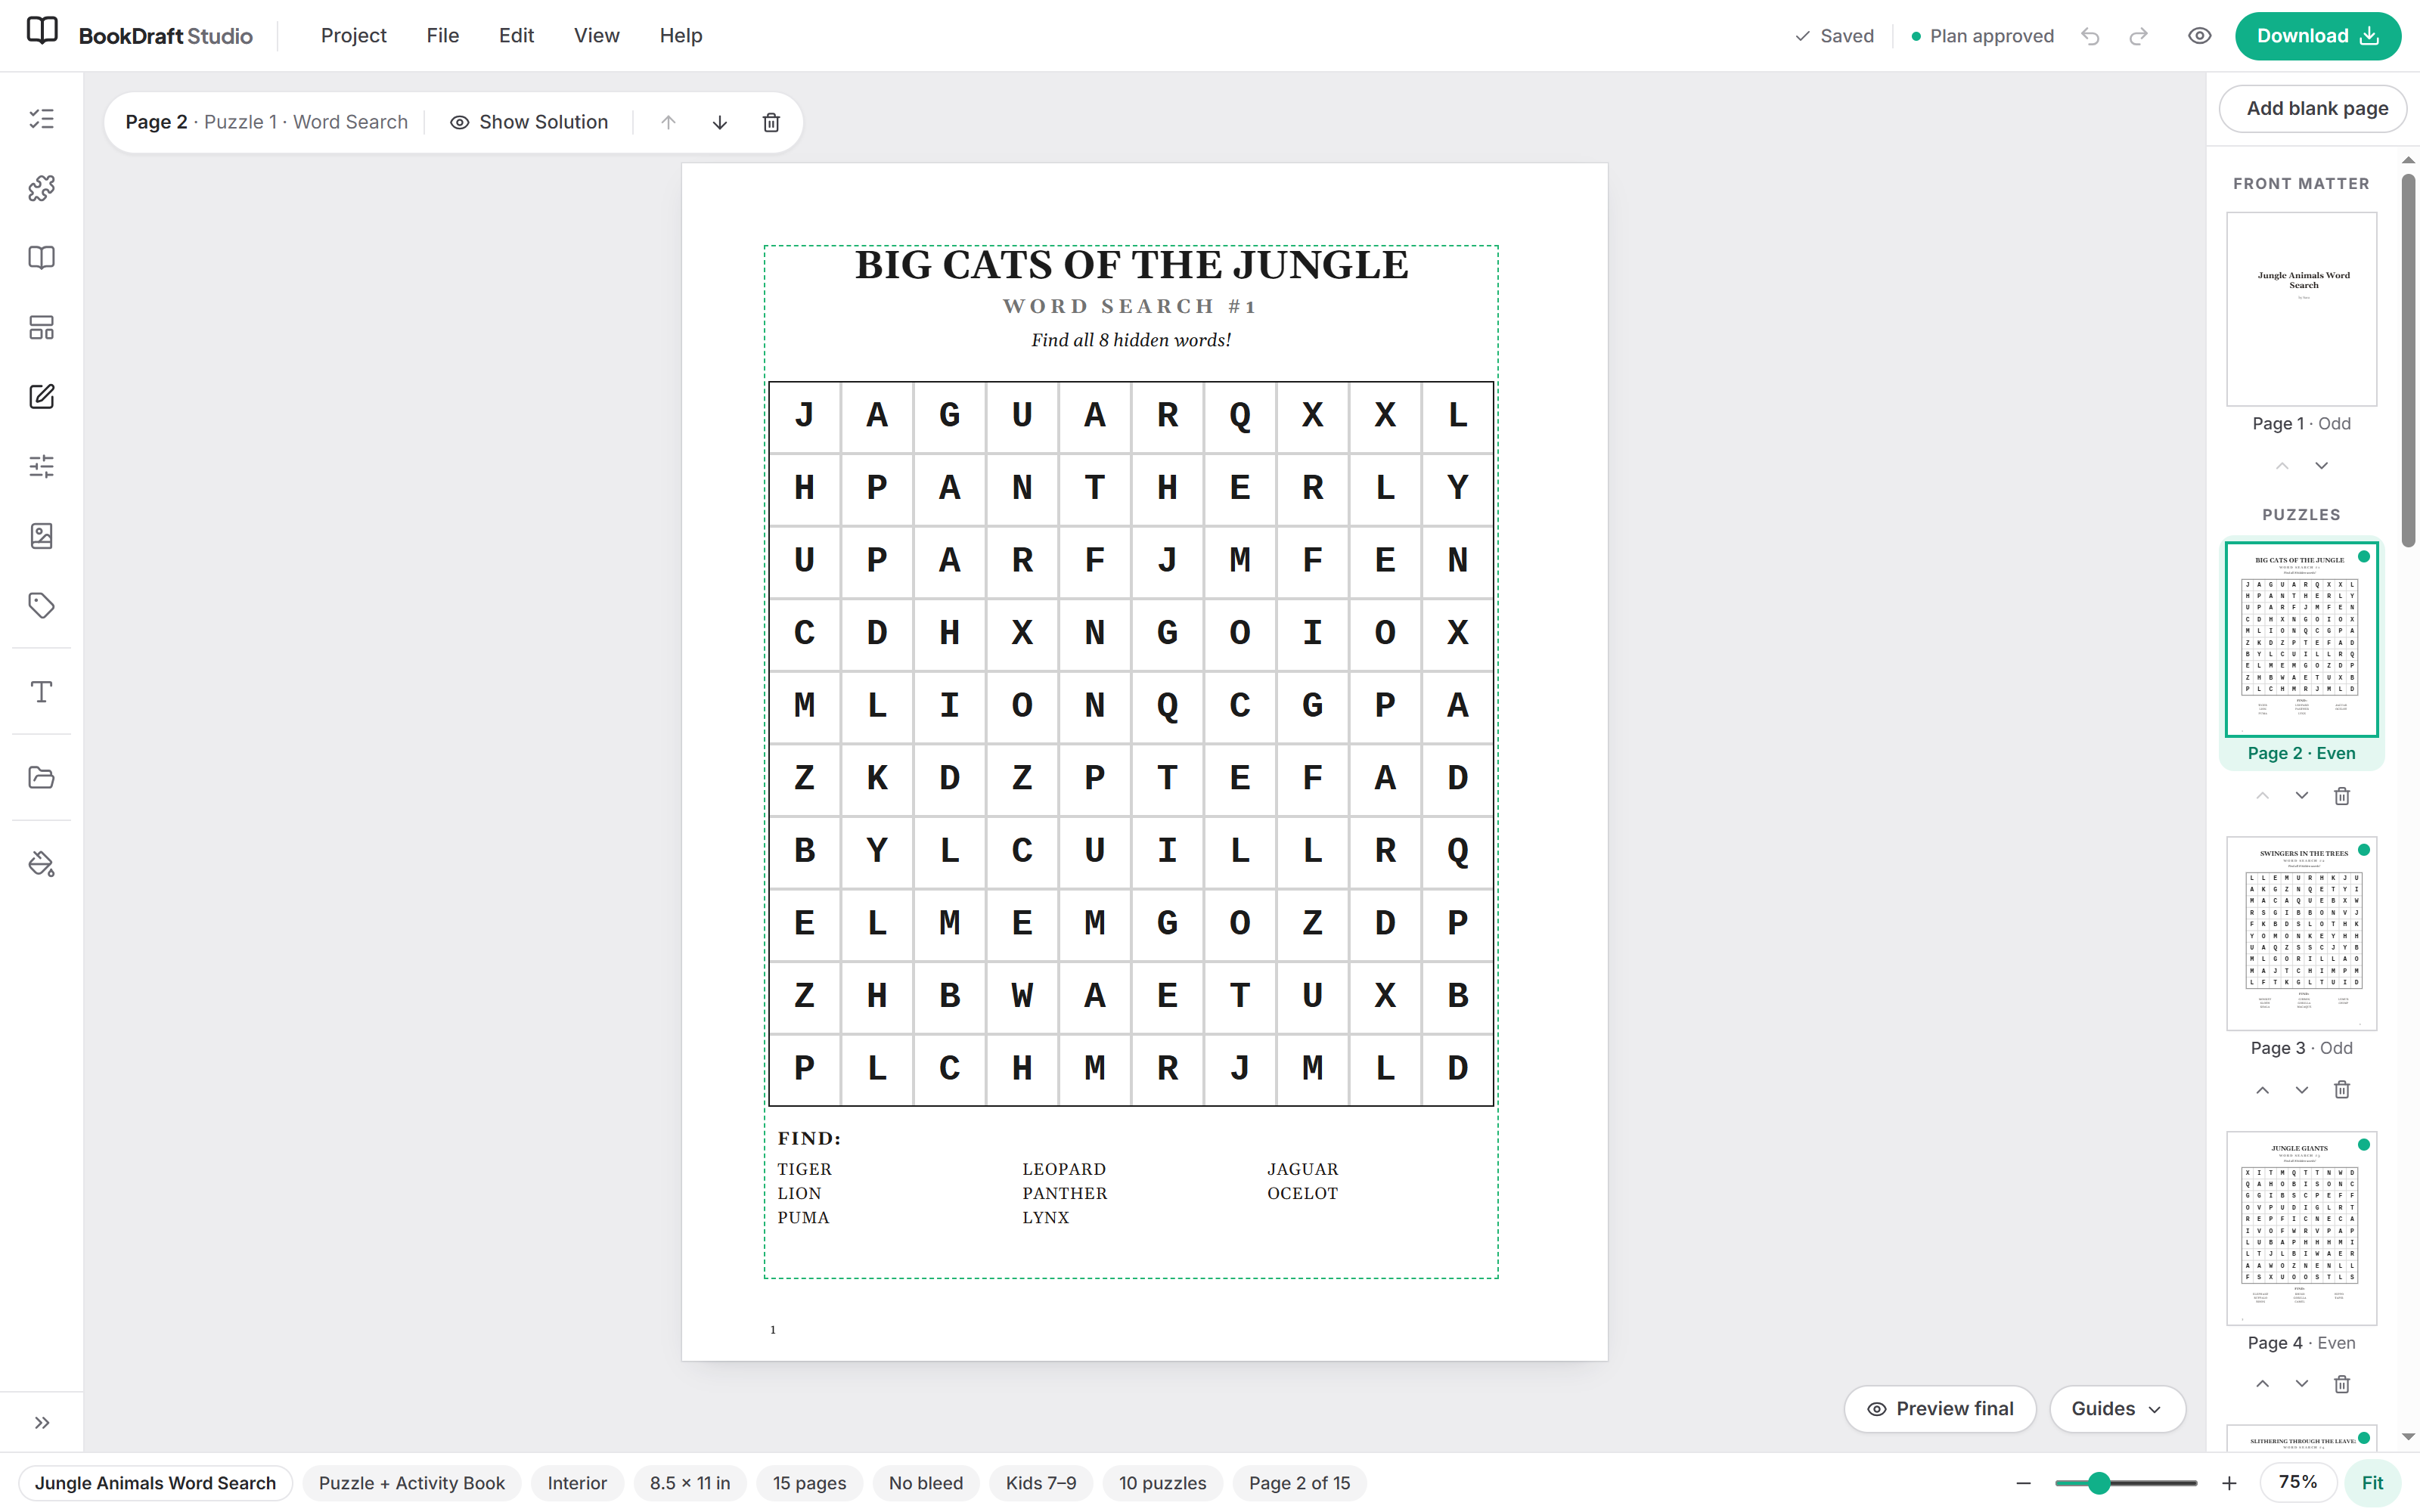Move page up with toolbar arrow
Image resolution: width=2420 pixels, height=1512 pixels.
pyautogui.click(x=669, y=122)
